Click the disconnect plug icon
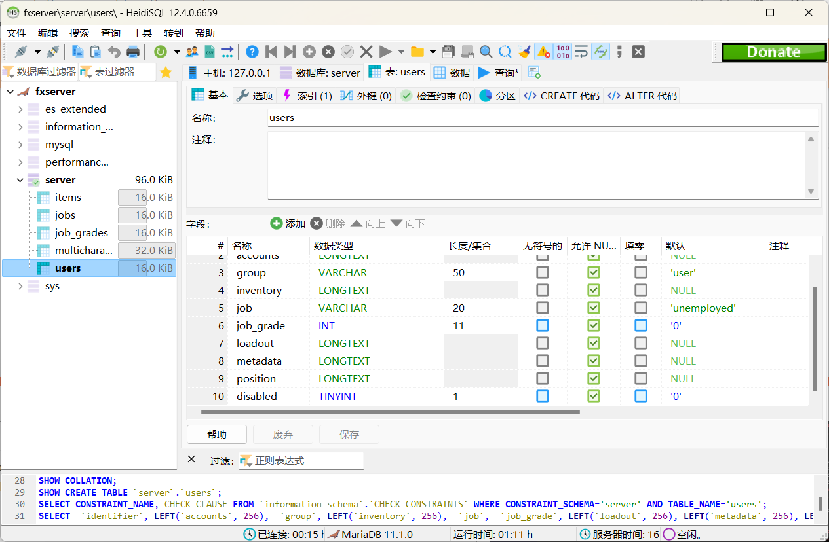 [x=53, y=52]
